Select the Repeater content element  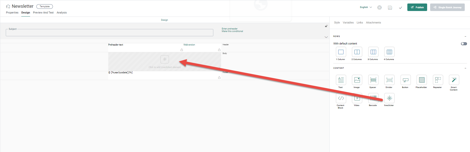(438, 80)
